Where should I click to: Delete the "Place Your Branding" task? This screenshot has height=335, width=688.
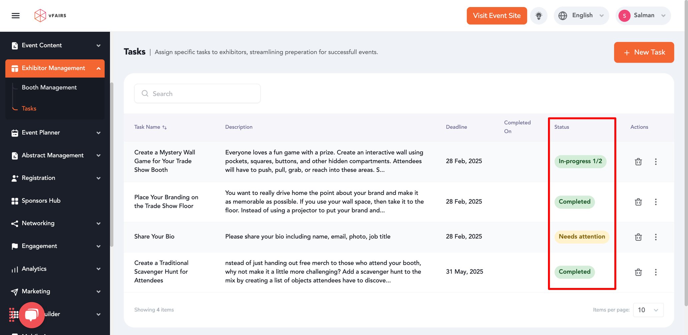pyautogui.click(x=638, y=202)
